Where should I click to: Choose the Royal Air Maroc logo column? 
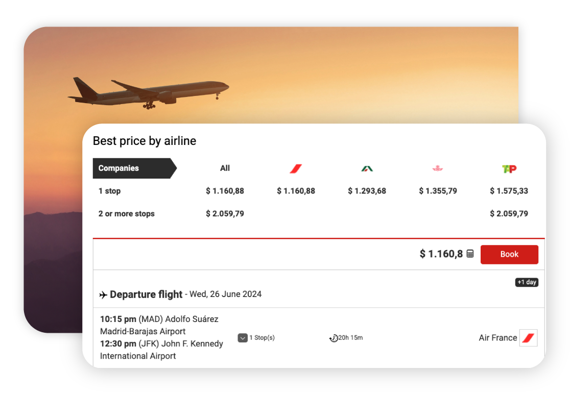[438, 168]
